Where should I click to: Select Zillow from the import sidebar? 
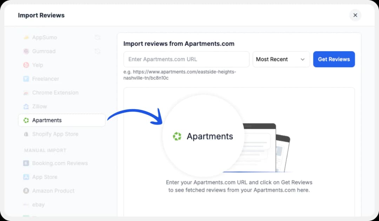point(39,106)
